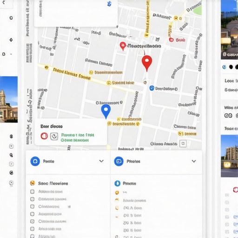The height and width of the screenshot is (238, 238).
Task: Click the small red marker near map top-right
Action: pos(171,40)
